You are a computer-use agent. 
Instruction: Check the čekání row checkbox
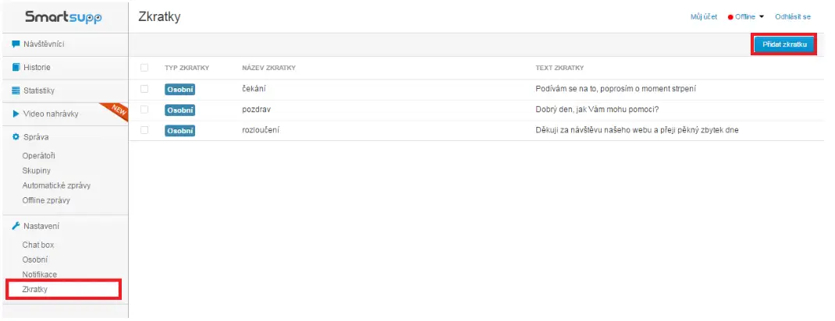144,89
